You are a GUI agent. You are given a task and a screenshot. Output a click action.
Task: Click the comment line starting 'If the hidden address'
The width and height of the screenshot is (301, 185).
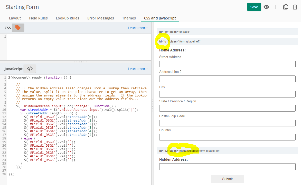81,88
